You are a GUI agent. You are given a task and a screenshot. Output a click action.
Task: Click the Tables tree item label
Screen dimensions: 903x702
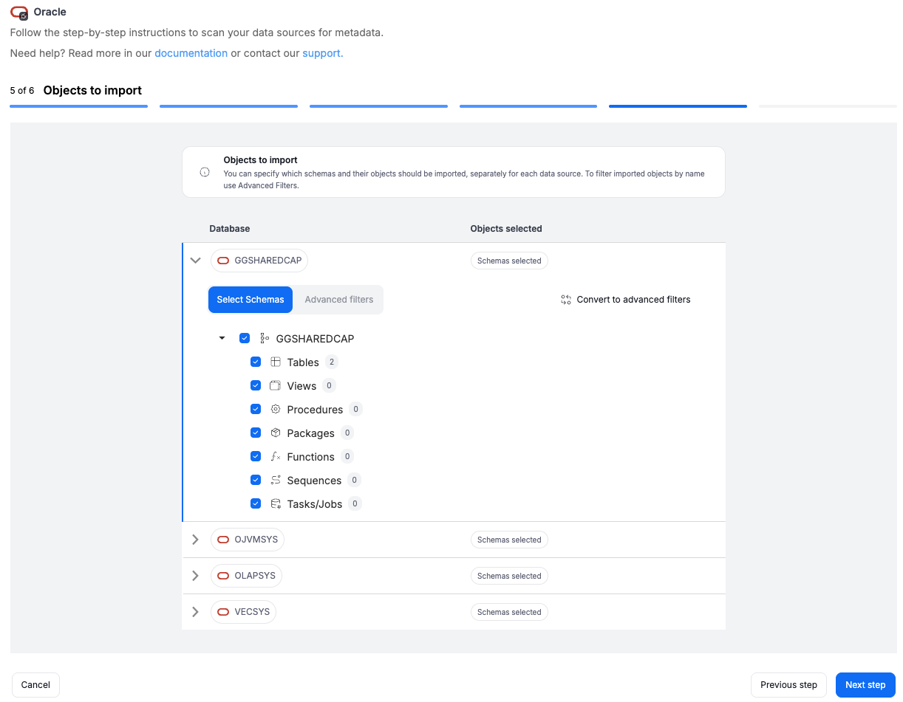(303, 362)
